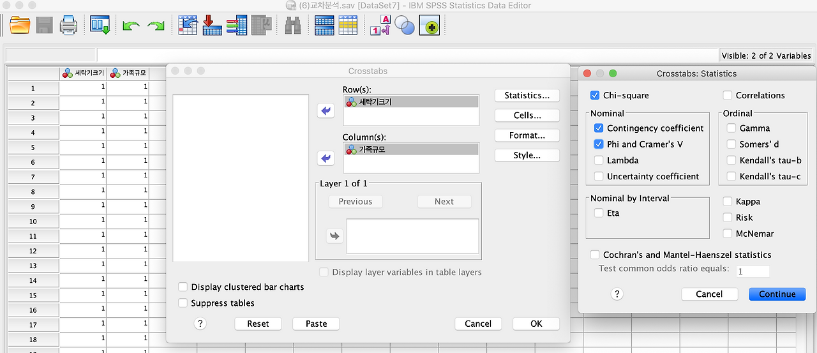
Task: Select row 12 header in data grid
Action: point(33,251)
